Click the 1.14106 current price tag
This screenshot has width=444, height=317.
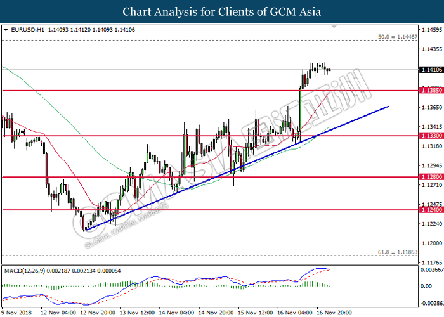click(x=431, y=70)
